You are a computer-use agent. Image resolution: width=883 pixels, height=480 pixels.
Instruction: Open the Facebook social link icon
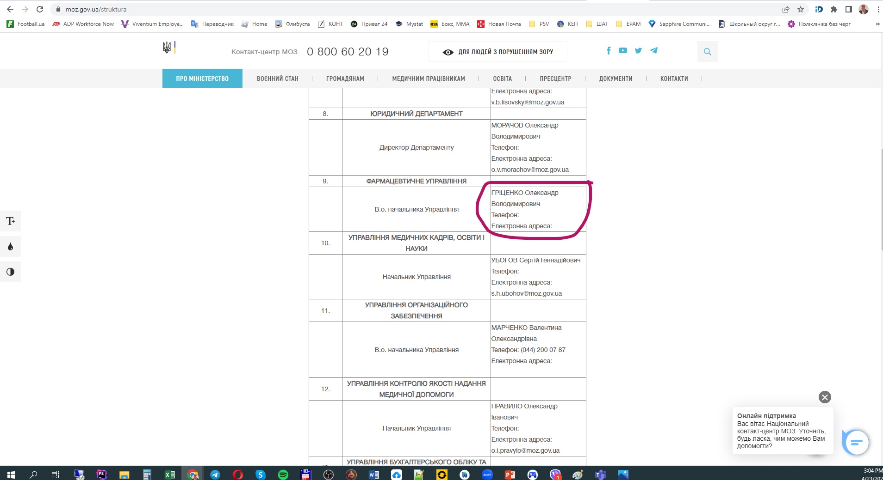coord(609,51)
